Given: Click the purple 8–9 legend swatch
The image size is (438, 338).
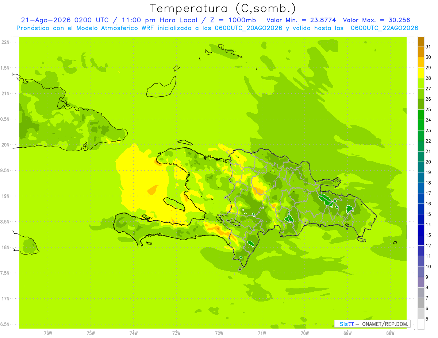Looking at the screenshot, I should [x=421, y=282].
